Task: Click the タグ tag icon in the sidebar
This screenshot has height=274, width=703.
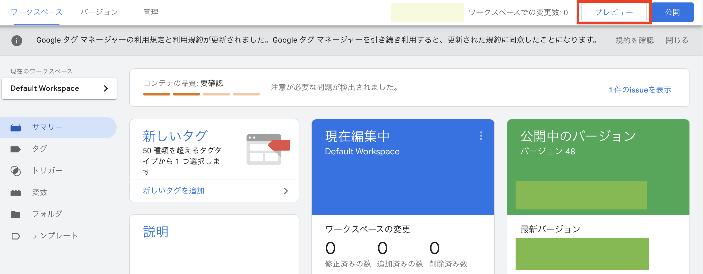Action: pyautogui.click(x=15, y=149)
